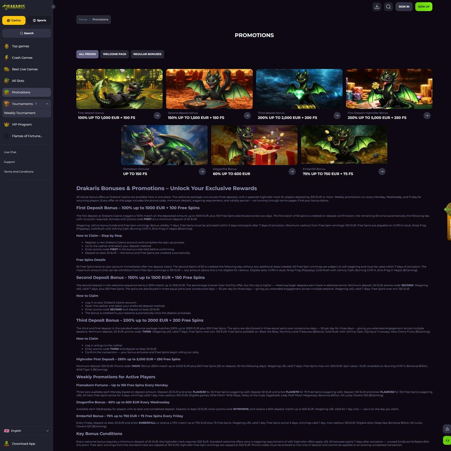
Task: Switch to Sports mode
Action: pos(39,20)
